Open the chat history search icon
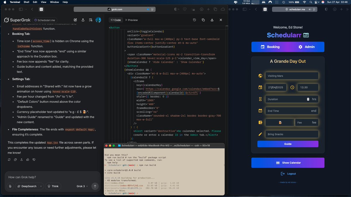The height and width of the screenshot is (197, 351). pyautogui.click(x=91, y=20)
